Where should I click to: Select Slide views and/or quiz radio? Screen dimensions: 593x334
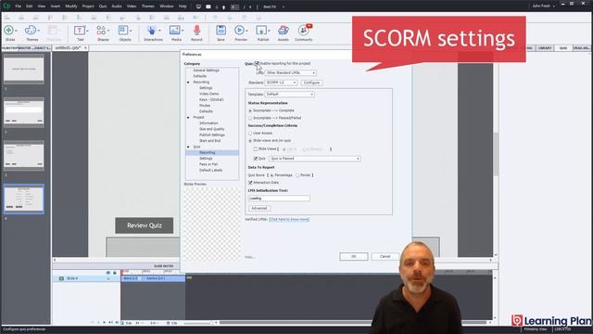250,140
